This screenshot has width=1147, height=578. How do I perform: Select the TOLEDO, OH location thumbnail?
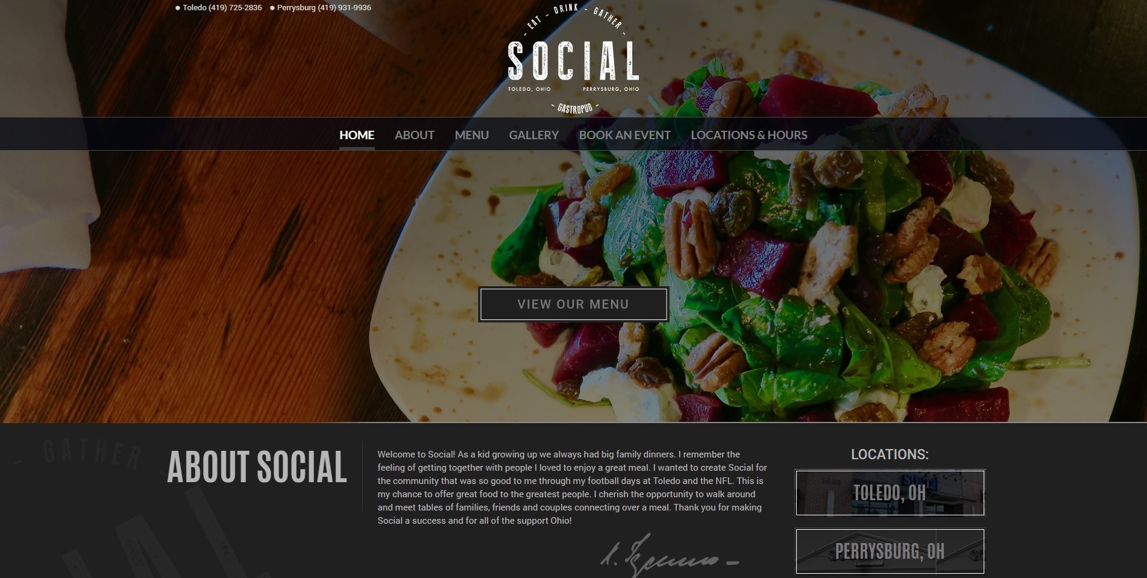(890, 493)
